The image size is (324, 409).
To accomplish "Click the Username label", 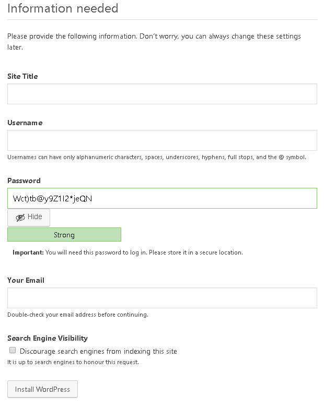I will point(25,123).
